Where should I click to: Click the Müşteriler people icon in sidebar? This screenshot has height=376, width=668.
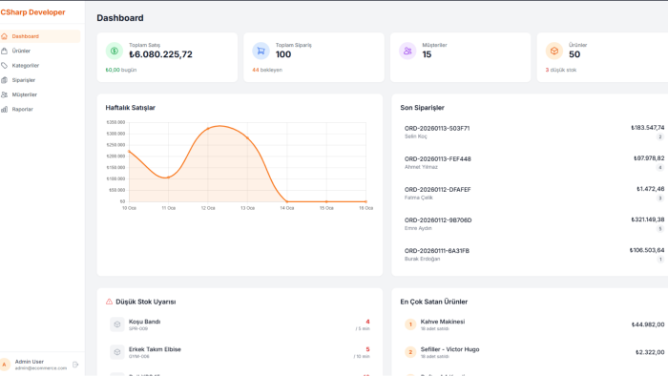[4, 94]
